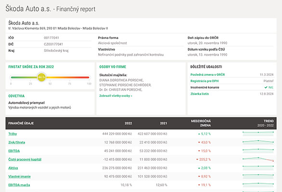282x192 pixels.
Task: Click the date 11.3.2024
Action: tap(267, 75)
